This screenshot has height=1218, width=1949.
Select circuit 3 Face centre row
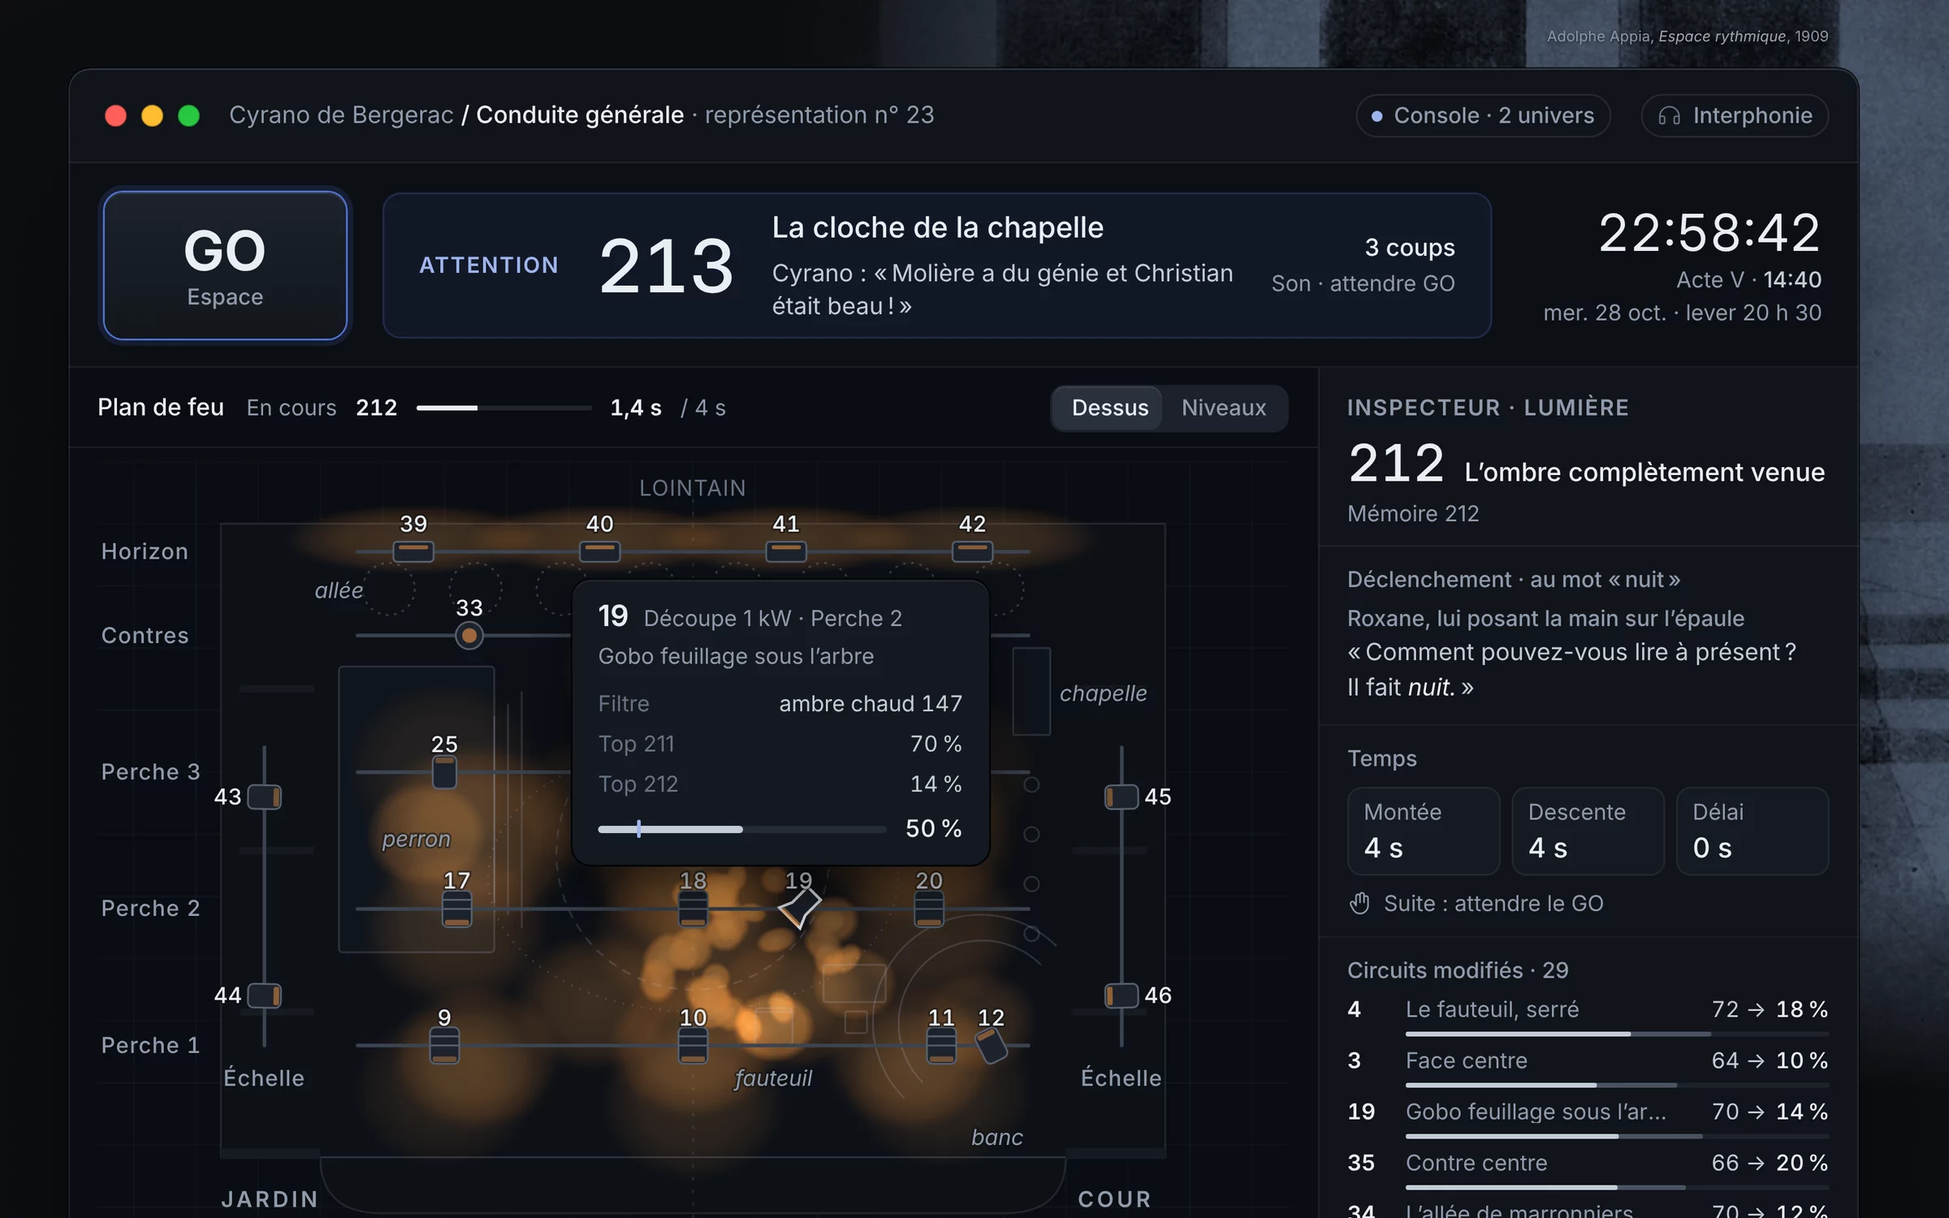pos(1588,1069)
